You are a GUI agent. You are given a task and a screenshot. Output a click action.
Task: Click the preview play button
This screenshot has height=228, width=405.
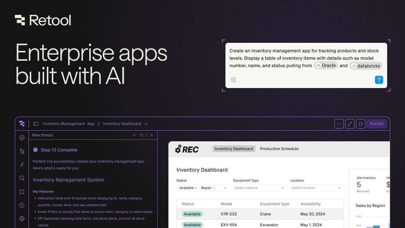click(x=361, y=124)
